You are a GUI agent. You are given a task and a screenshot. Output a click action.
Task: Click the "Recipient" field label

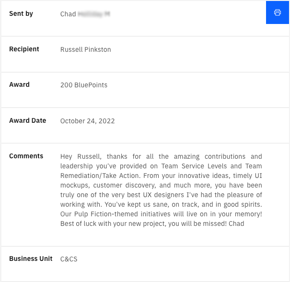[x=24, y=49]
